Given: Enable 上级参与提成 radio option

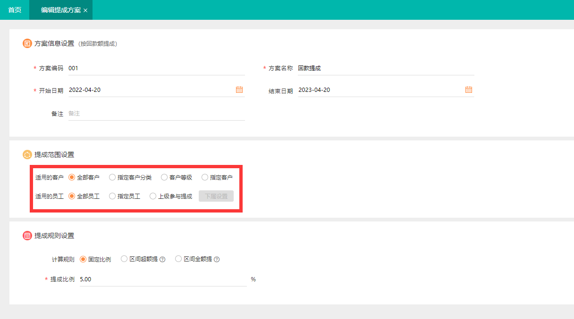Looking at the screenshot, I should point(153,196).
